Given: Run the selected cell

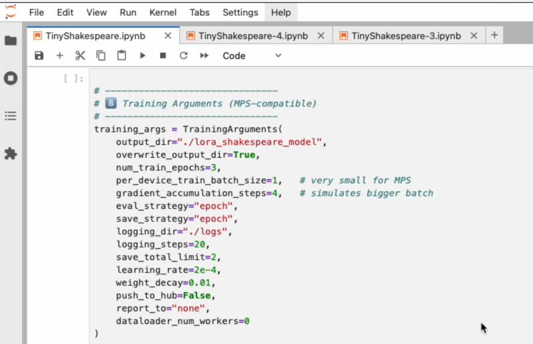Looking at the screenshot, I should tap(143, 55).
